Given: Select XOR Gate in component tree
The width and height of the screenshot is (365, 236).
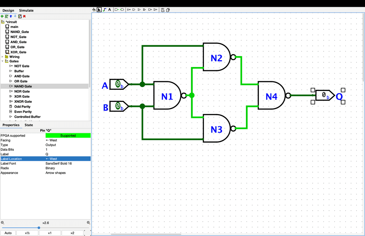Looking at the screenshot, I should point(22,97).
